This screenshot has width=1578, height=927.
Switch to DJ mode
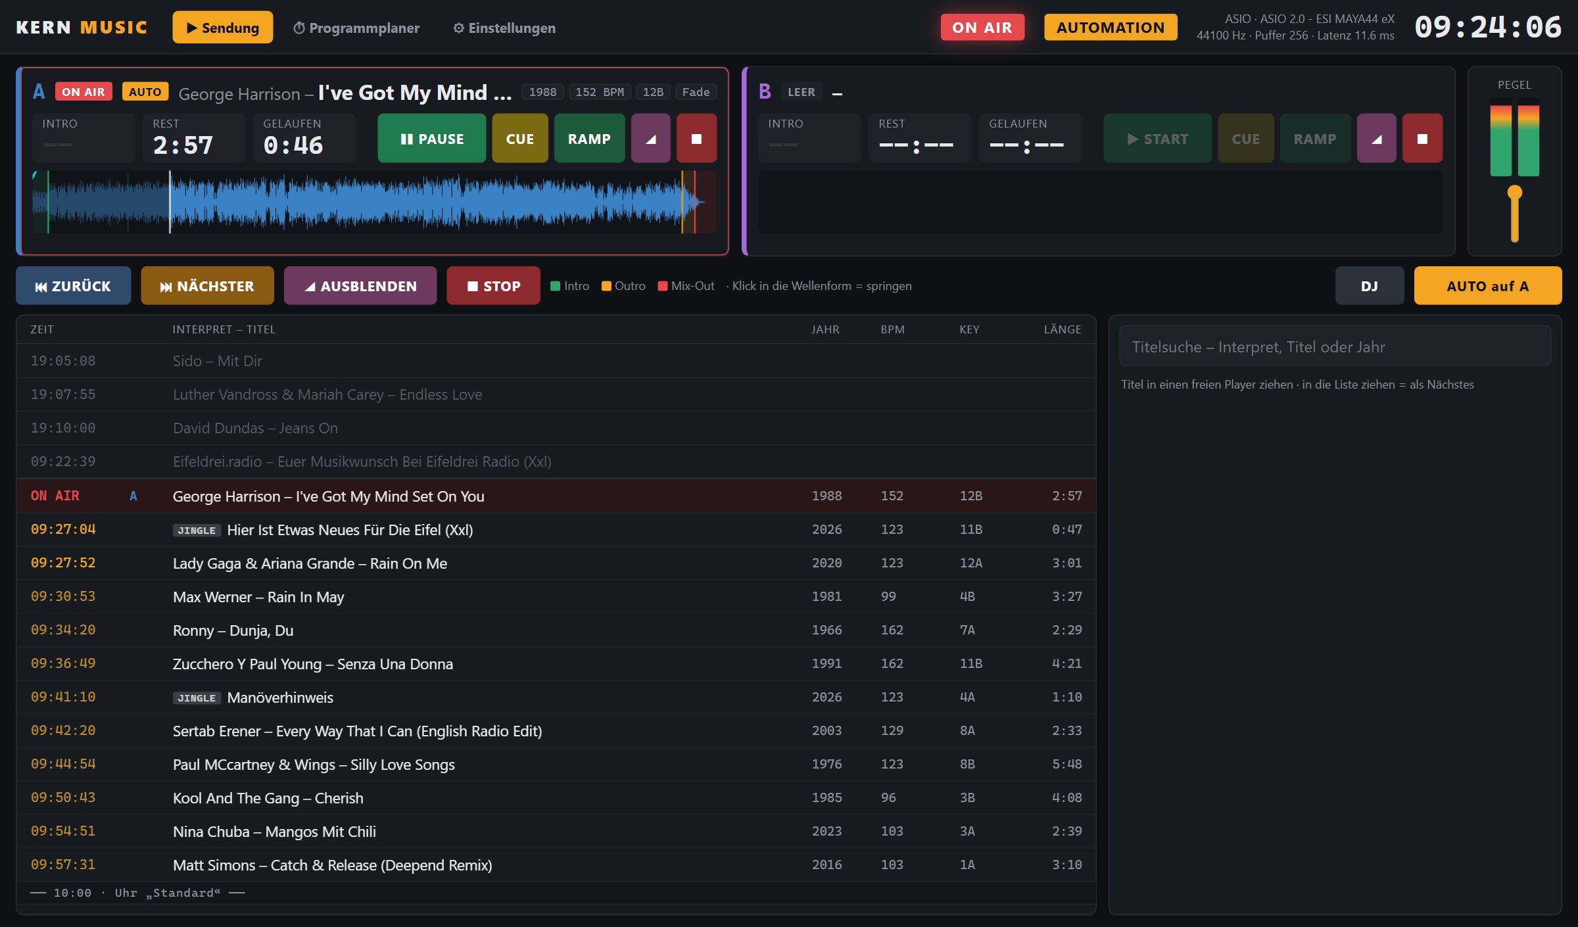click(x=1369, y=286)
